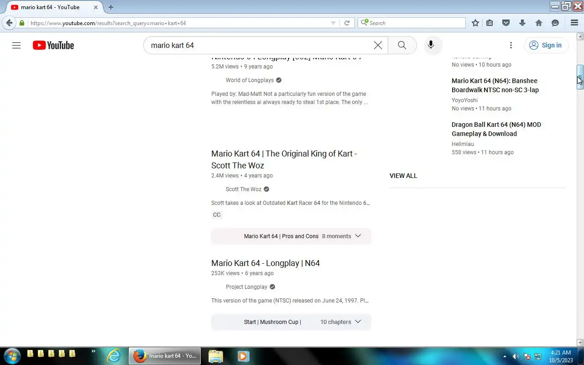Click Scott The Woz video description text
The height and width of the screenshot is (365, 584).
tap(291, 203)
